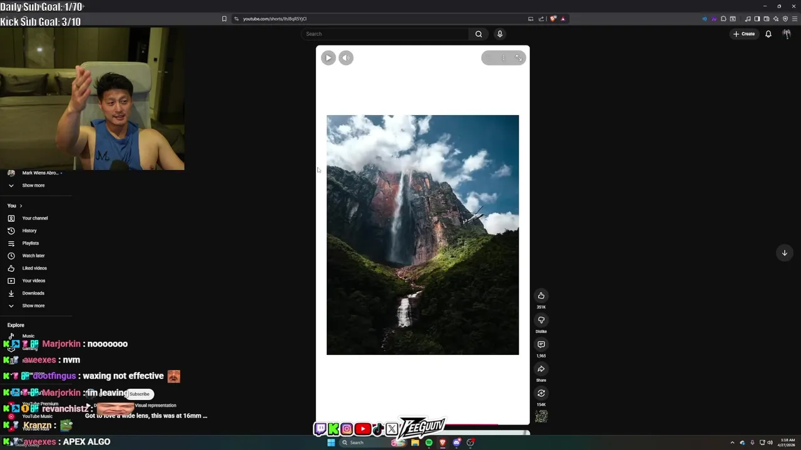Open the Leo AI sparkle icon

click(776, 19)
